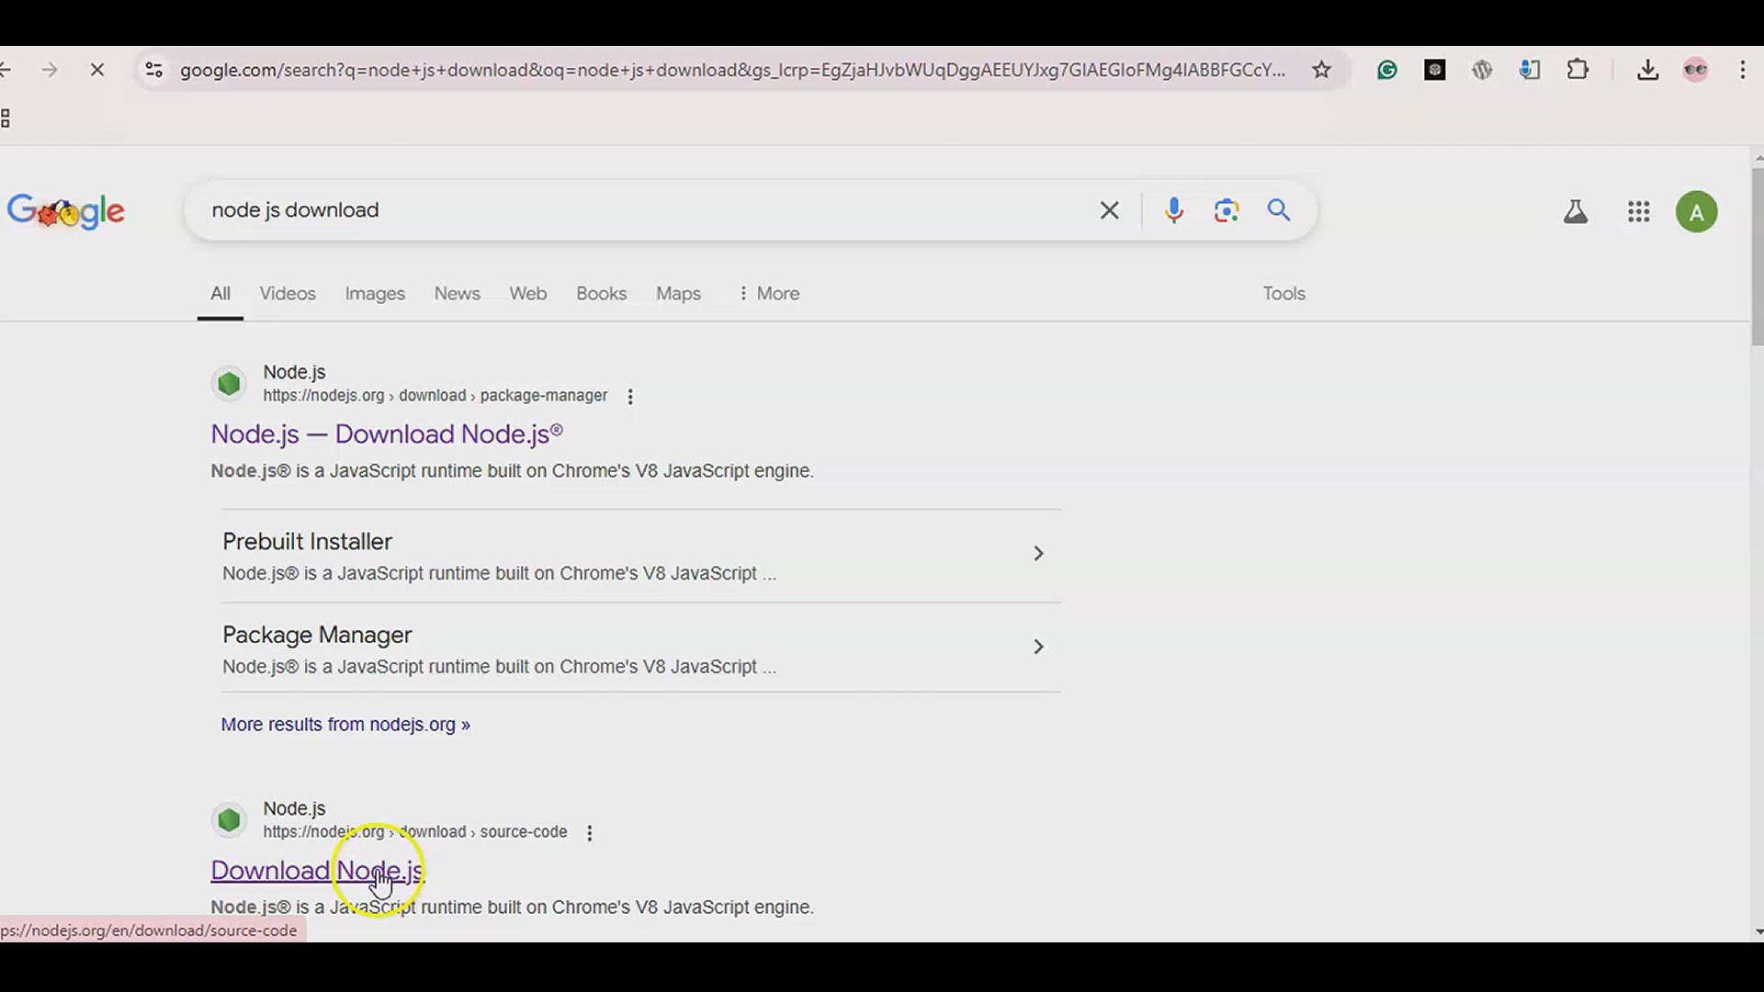The image size is (1764, 992).
Task: Expand the Prebuilt Installer chevron
Action: [x=1038, y=554]
